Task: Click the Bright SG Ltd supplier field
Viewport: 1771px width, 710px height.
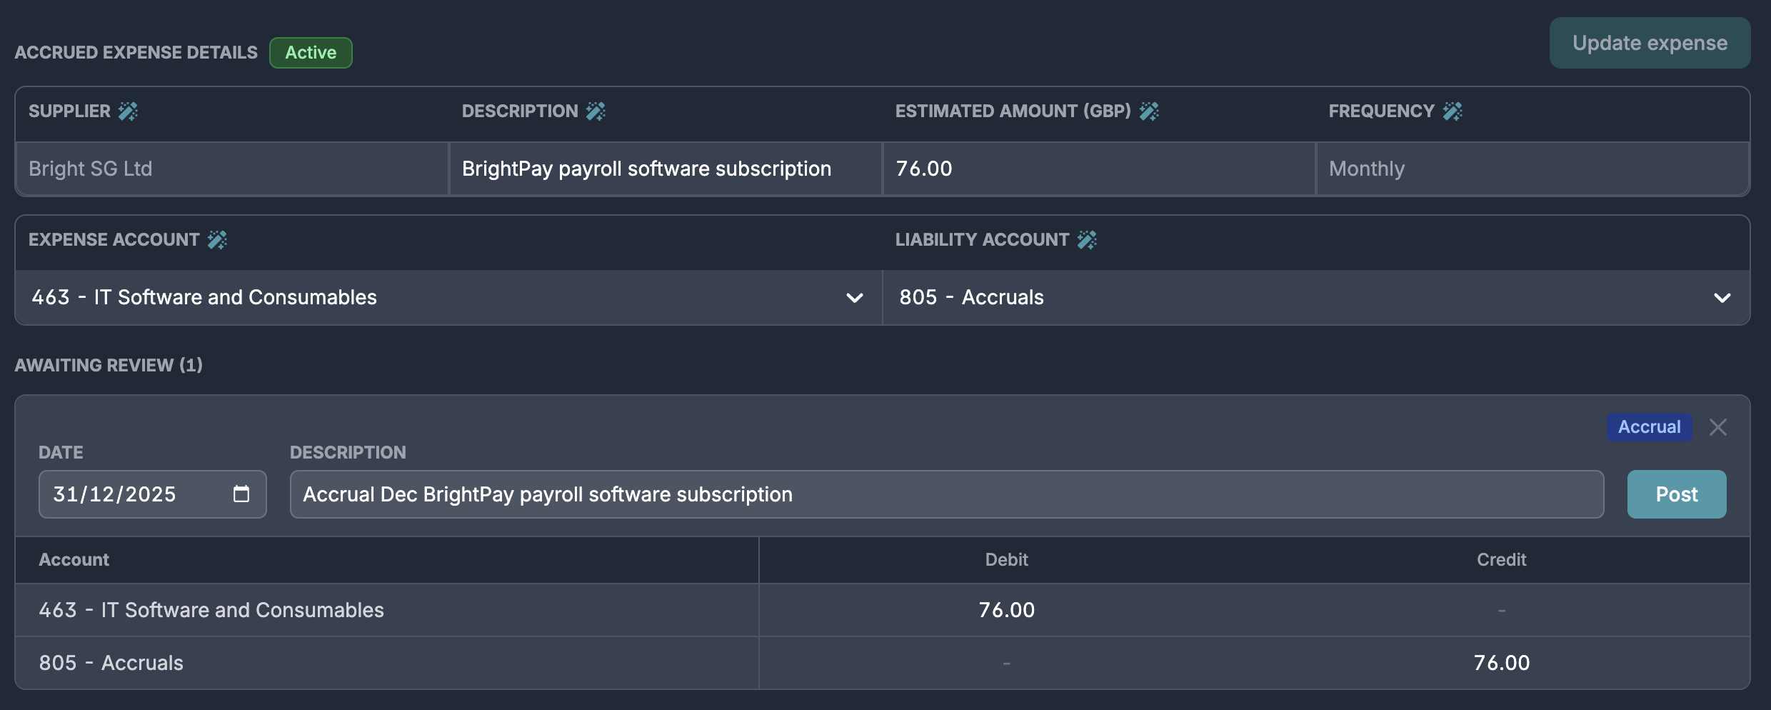Action: (232, 169)
